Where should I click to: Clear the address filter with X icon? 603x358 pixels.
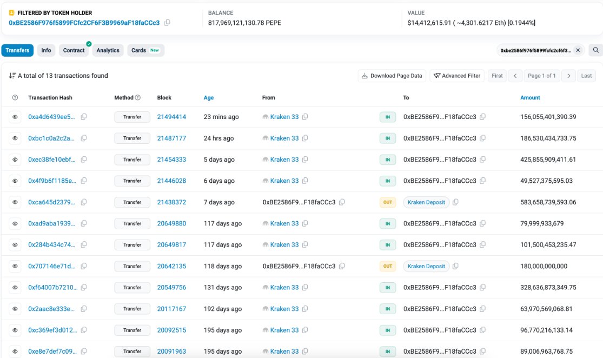[x=578, y=50]
